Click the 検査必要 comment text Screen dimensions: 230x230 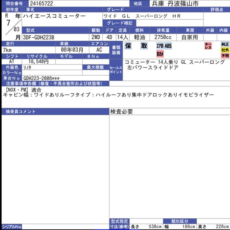[122, 112]
